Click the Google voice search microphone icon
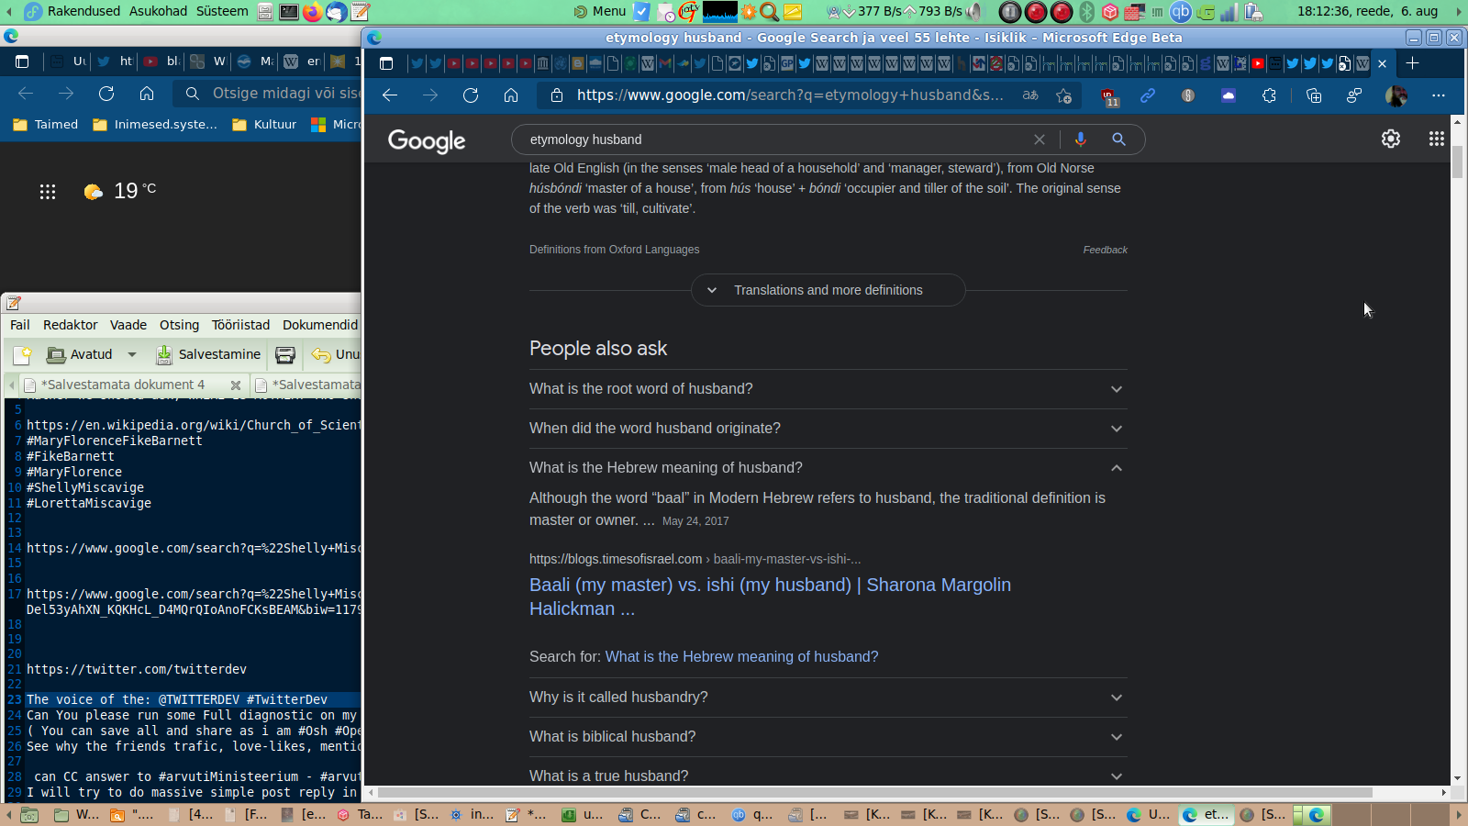Screen dimensions: 1468x826 [1080, 140]
